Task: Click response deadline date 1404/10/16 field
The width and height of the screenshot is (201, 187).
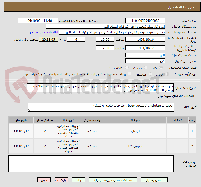Action: tap(145, 39)
